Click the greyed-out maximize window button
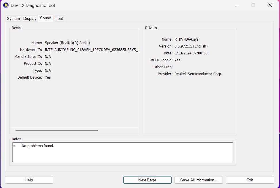This screenshot has width=280, height=188. pos(253,5)
